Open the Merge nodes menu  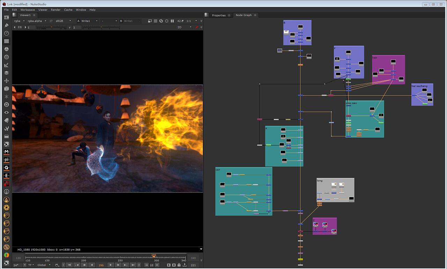[6, 73]
